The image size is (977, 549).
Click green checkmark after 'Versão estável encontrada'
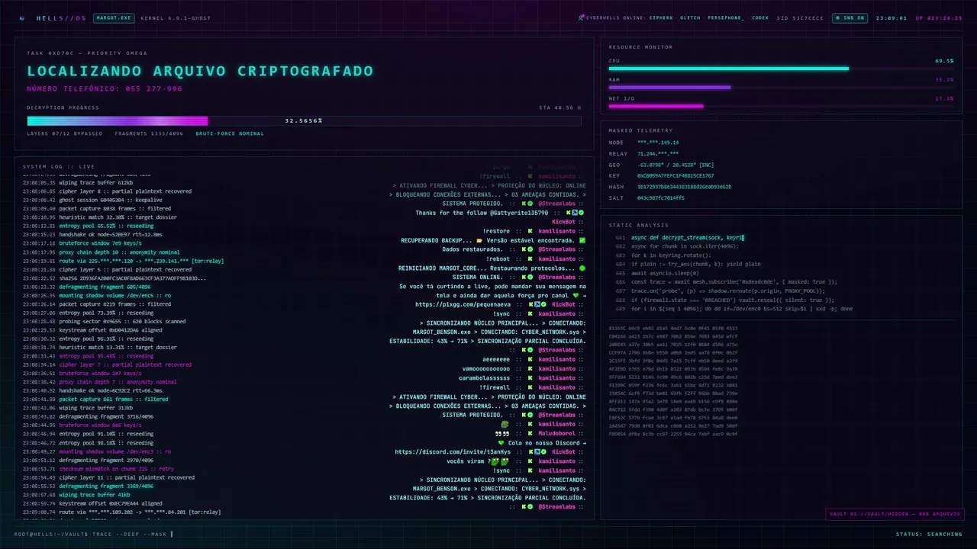582,240
